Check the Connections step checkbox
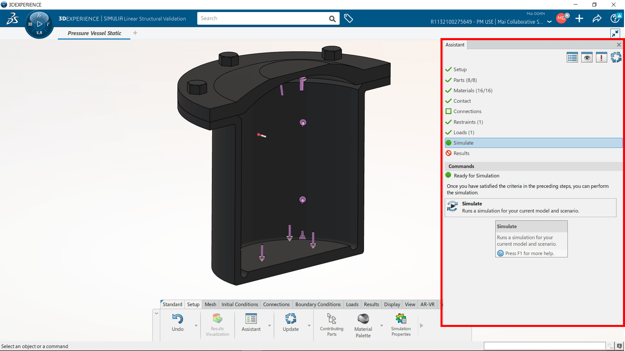625x351 pixels. point(449,111)
